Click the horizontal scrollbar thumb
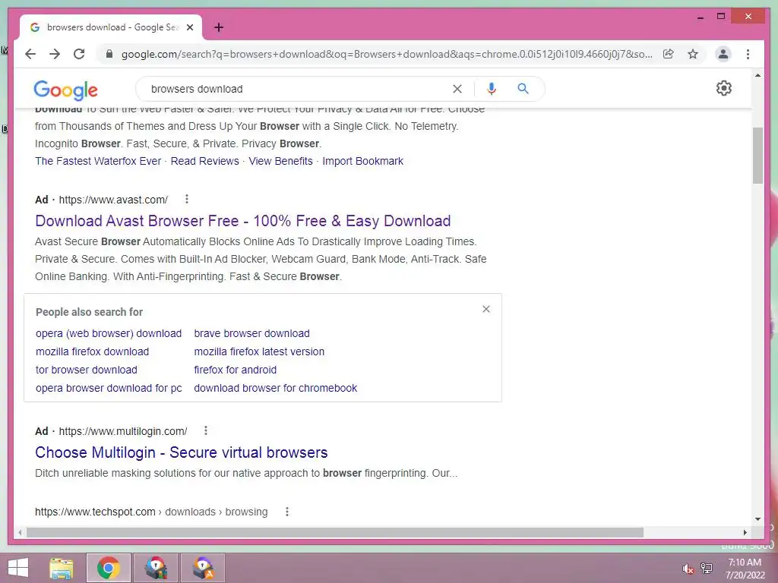 (x=335, y=532)
